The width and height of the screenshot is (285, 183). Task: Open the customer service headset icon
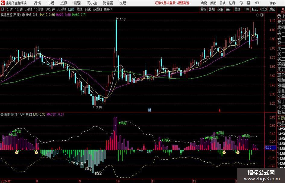(241, 3)
